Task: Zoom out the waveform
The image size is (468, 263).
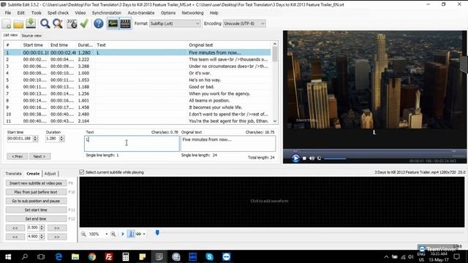Action: pos(83,234)
